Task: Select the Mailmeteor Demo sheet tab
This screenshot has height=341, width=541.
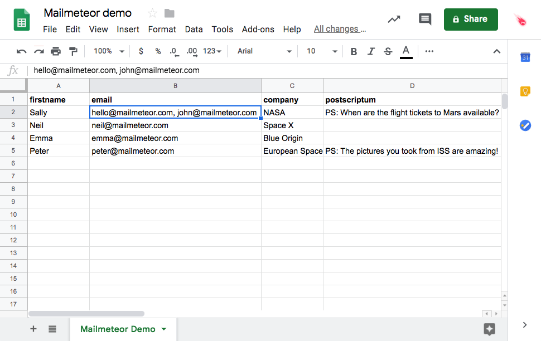Action: click(123, 329)
